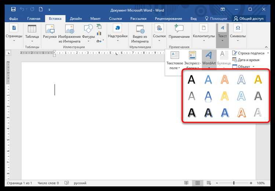Switch to the Рецензирование tab
The width and height of the screenshot is (275, 191).
(x=168, y=19)
